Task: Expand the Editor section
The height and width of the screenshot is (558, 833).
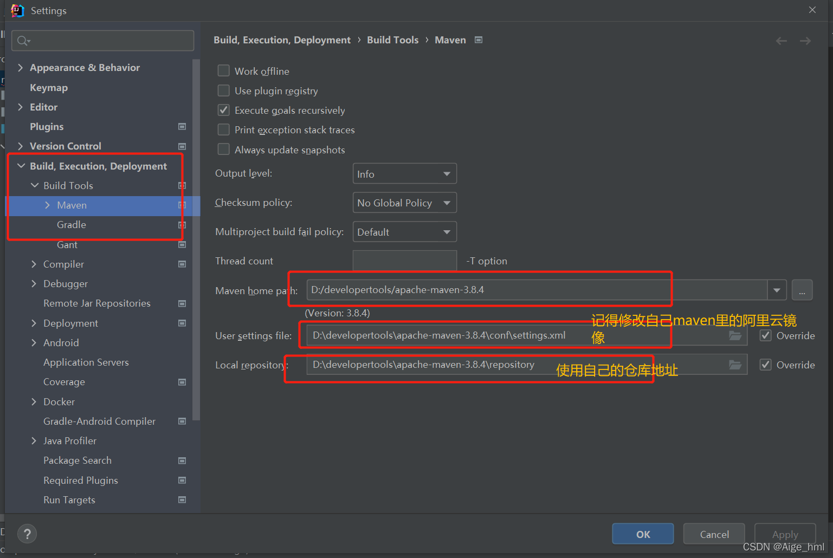Action: pos(20,107)
